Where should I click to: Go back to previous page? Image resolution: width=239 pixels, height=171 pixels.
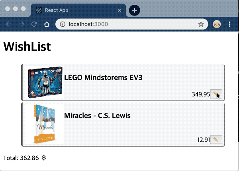9,24
